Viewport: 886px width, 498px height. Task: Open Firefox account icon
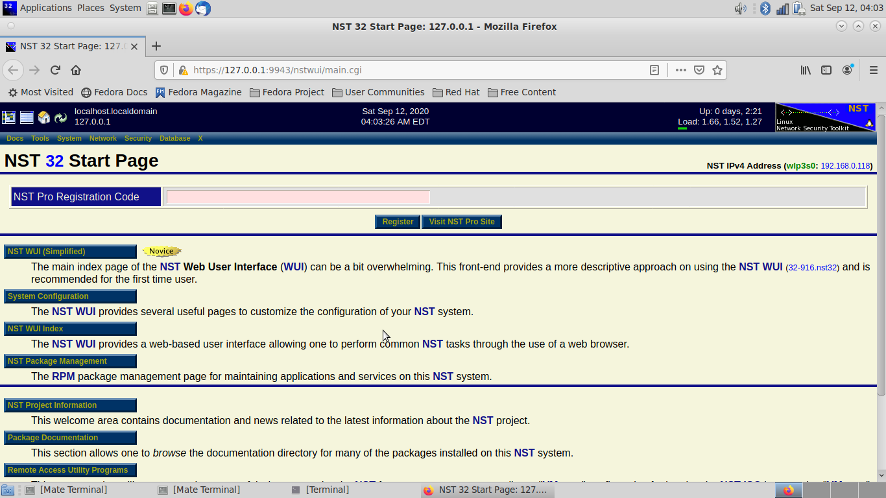pos(848,70)
